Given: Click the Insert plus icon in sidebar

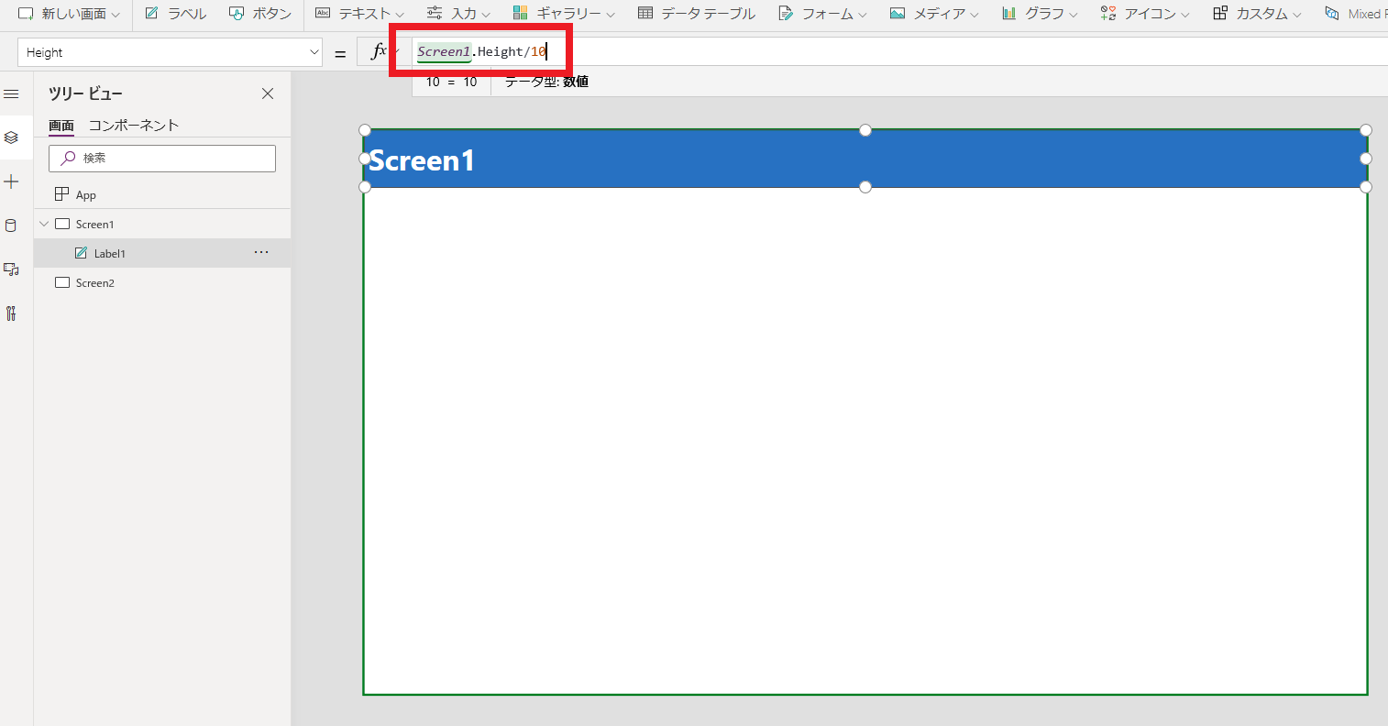Looking at the screenshot, I should [x=11, y=181].
